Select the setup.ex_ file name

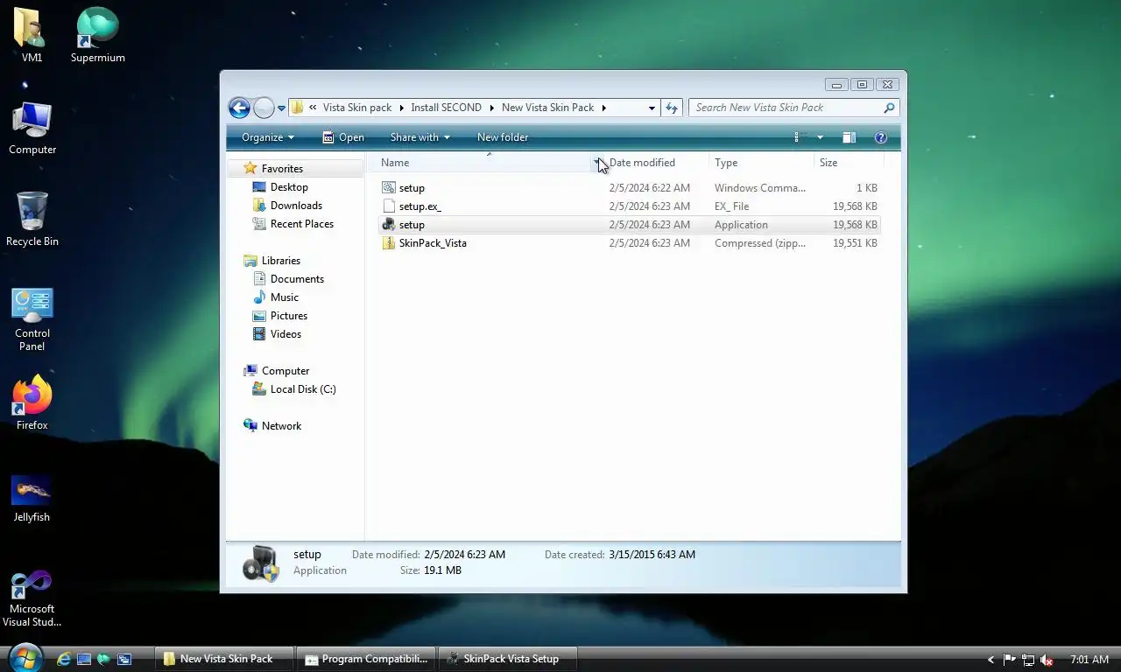(x=420, y=206)
